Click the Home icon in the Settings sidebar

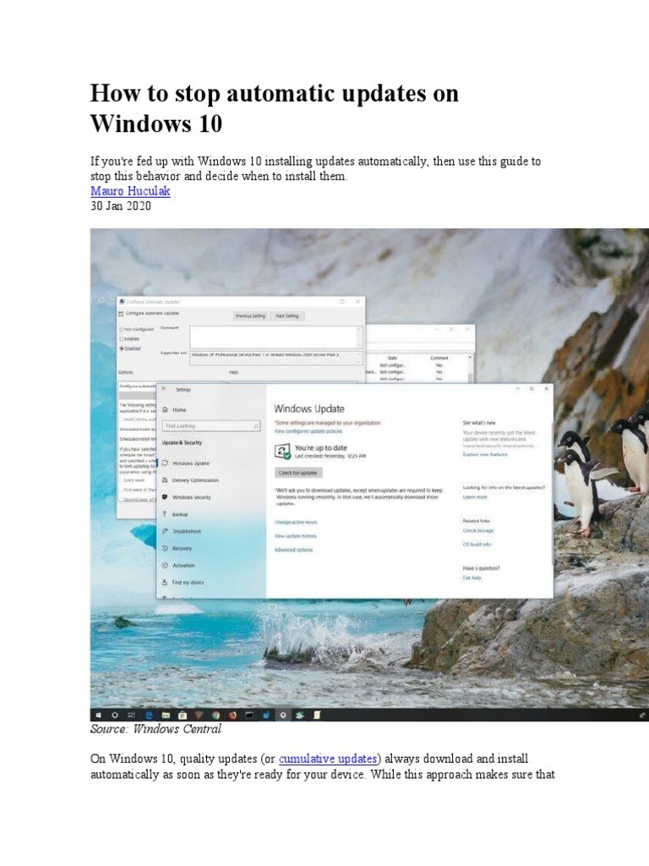[x=165, y=410]
